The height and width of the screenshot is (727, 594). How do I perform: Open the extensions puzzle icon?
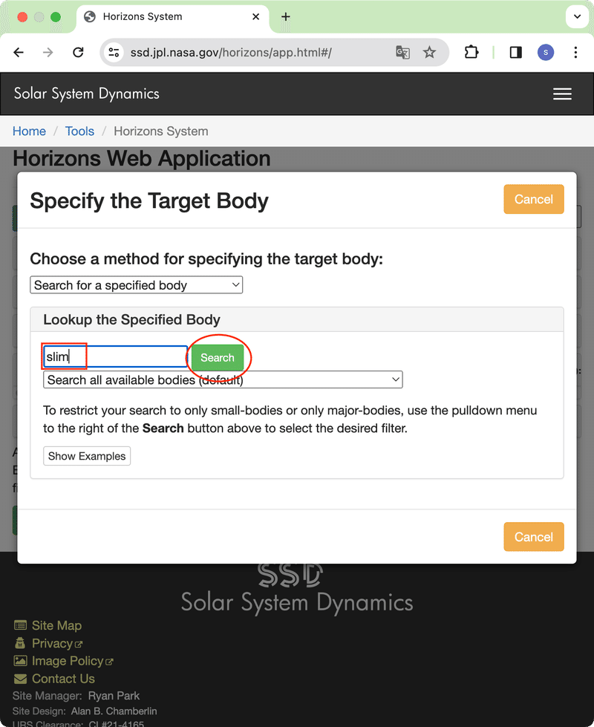[x=471, y=52]
